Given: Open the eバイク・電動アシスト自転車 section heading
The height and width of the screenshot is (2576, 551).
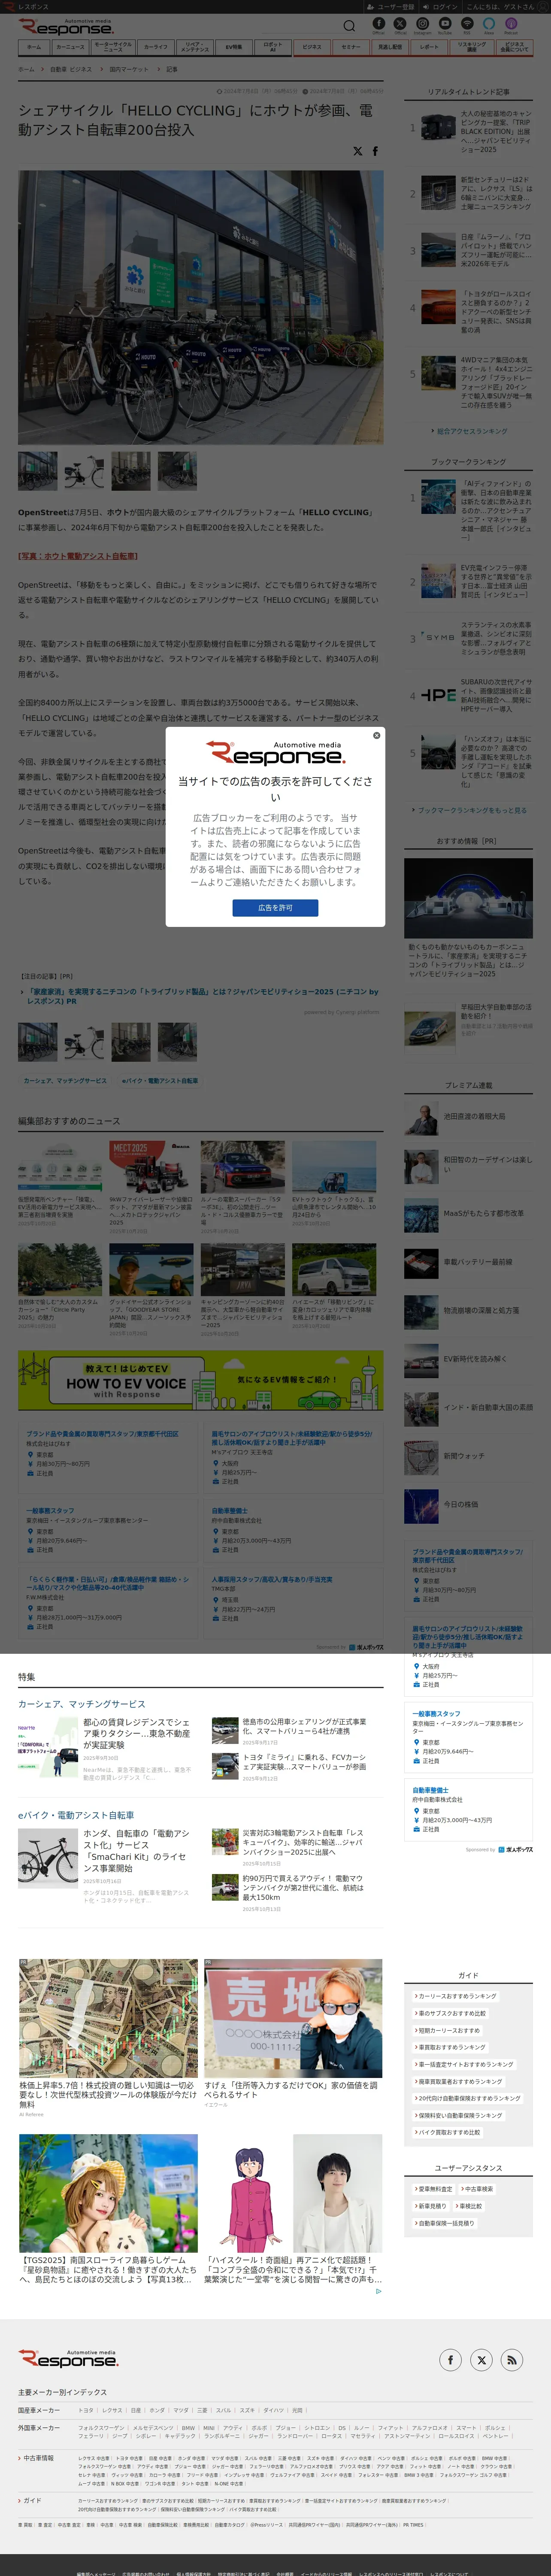Looking at the screenshot, I should coord(76,1815).
